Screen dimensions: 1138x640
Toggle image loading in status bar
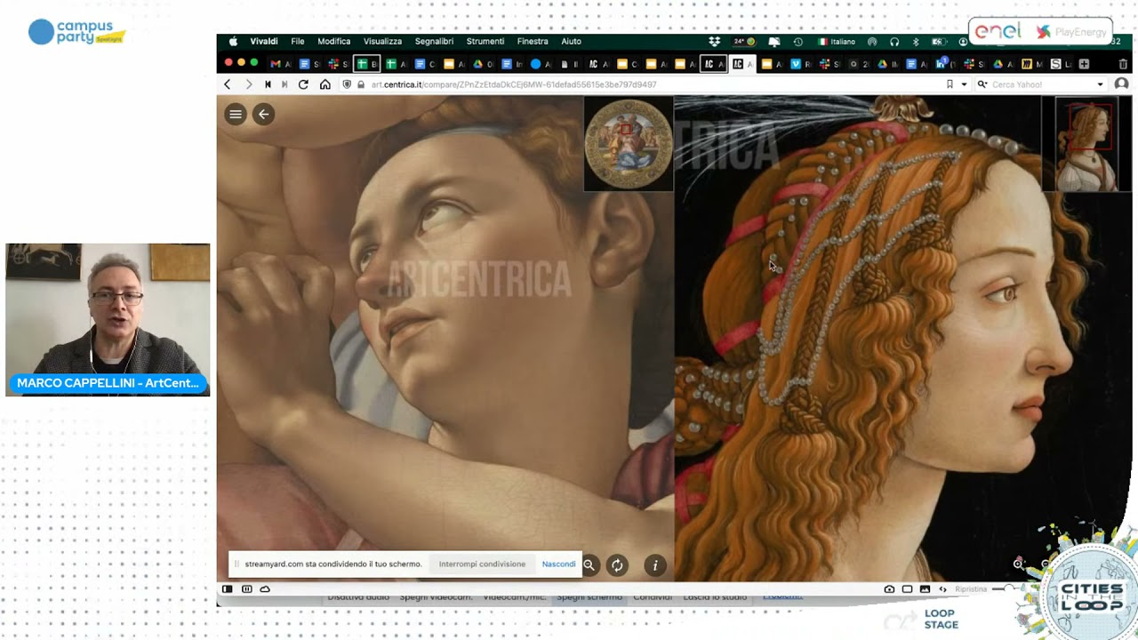925,588
